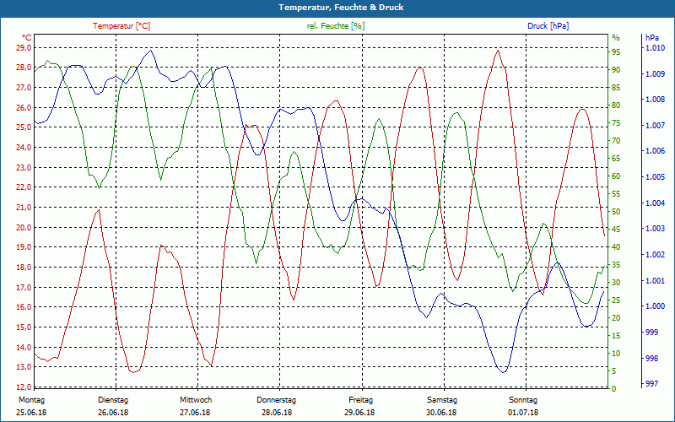Click the green '40' humidity axis value
This screenshot has height=422, width=675.
(x=616, y=247)
